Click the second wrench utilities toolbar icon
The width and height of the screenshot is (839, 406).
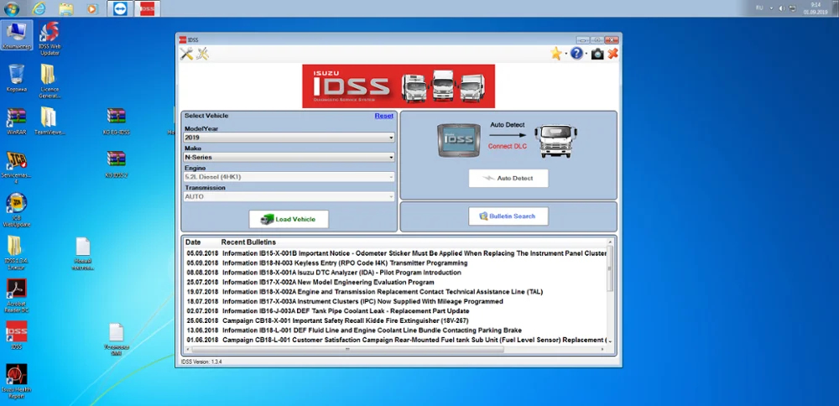(x=202, y=54)
